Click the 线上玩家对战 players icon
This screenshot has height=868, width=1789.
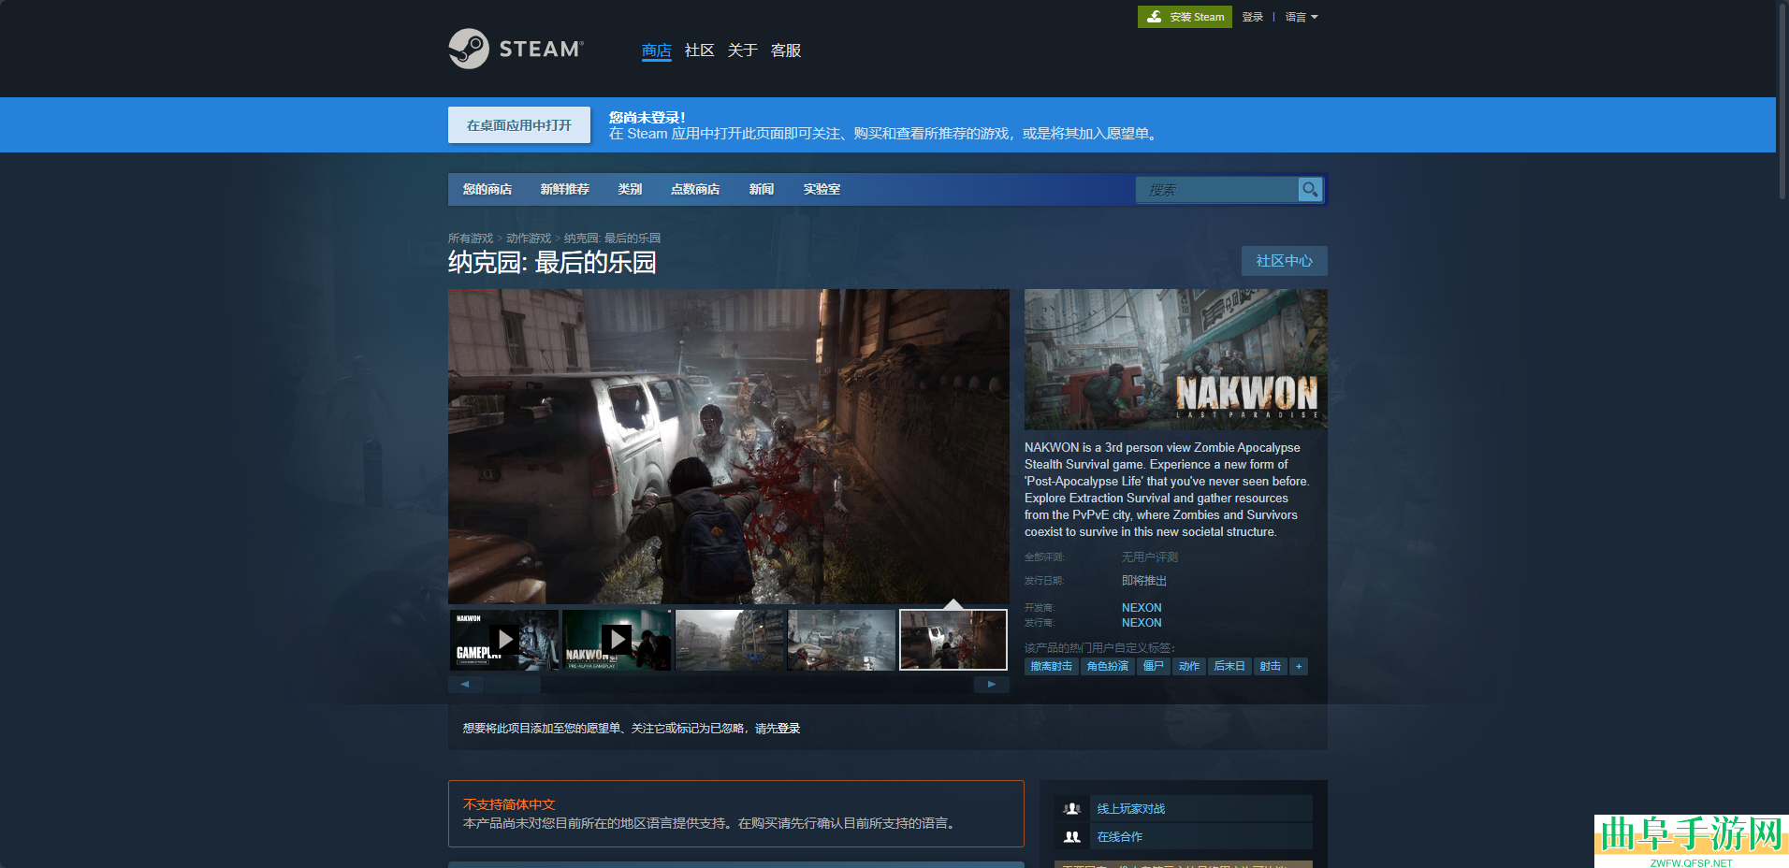[1072, 809]
